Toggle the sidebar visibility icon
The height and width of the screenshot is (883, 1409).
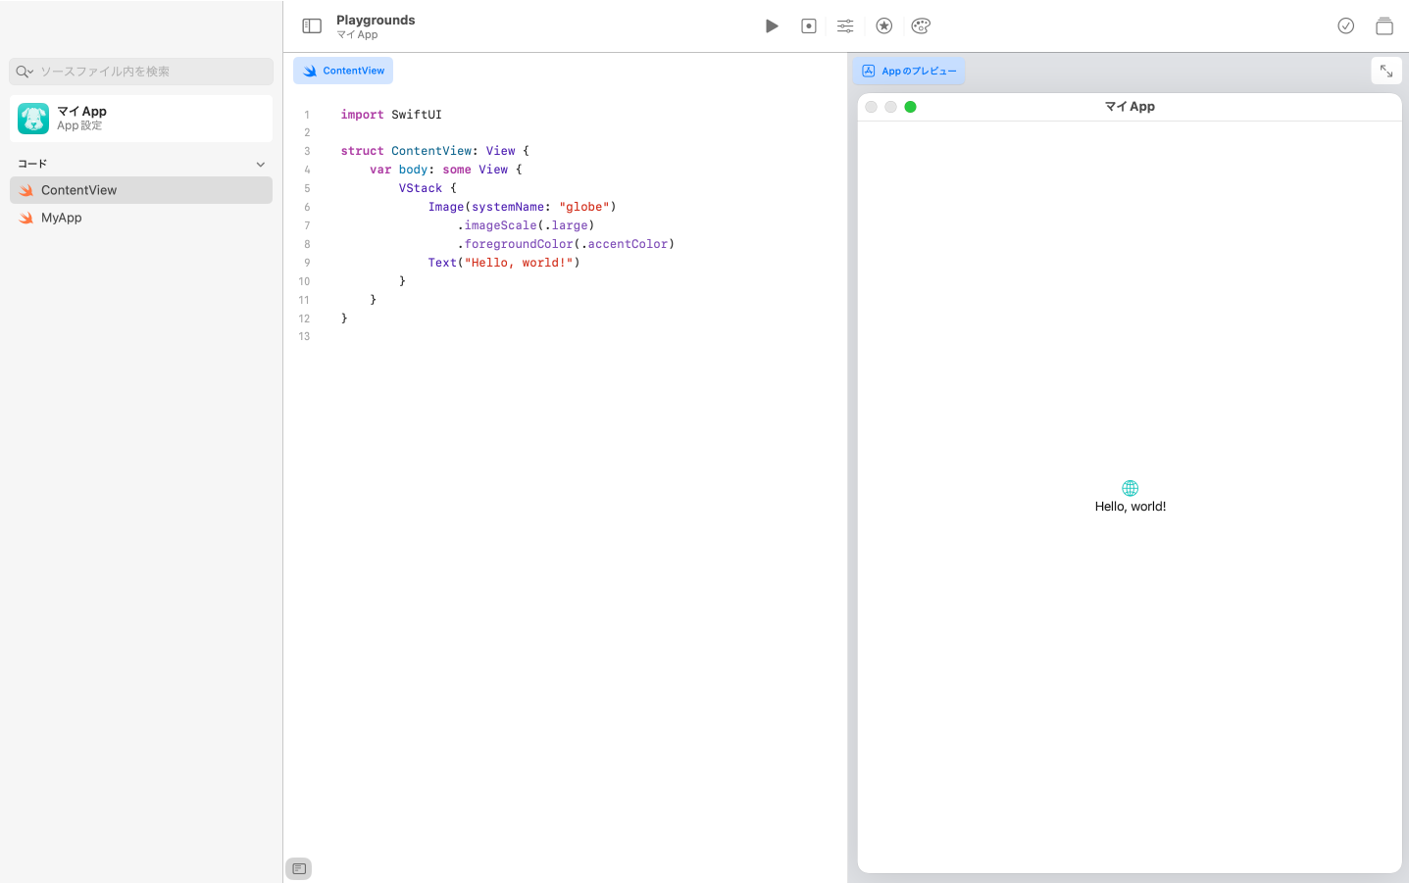point(311,25)
